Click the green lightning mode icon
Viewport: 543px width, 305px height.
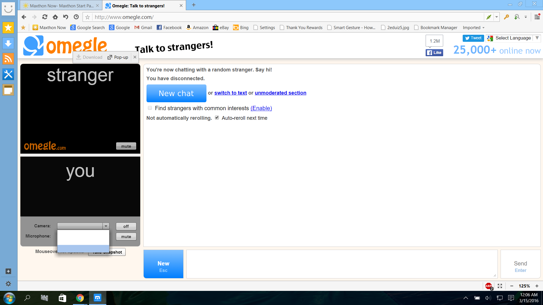(x=489, y=17)
